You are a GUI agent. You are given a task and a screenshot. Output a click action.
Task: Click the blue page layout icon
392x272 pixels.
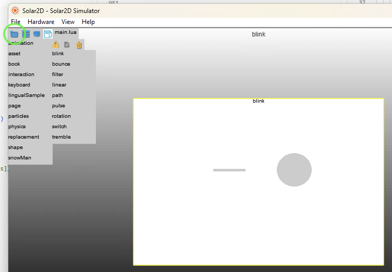pos(36,34)
